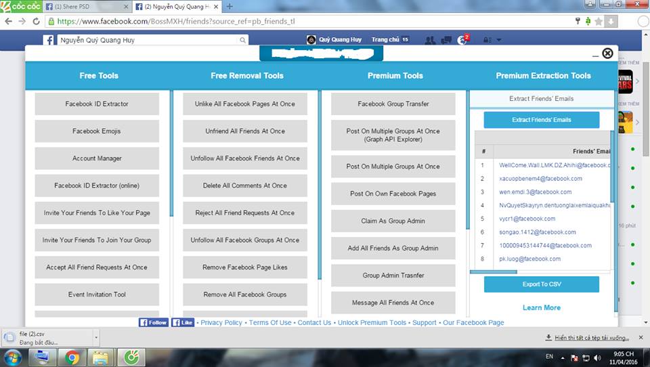This screenshot has height=367, width=650.
Task: Click the Facebook search input field
Action: coord(147,40)
